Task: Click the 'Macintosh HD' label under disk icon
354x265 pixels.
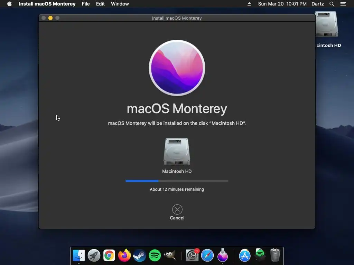Action: (177, 171)
